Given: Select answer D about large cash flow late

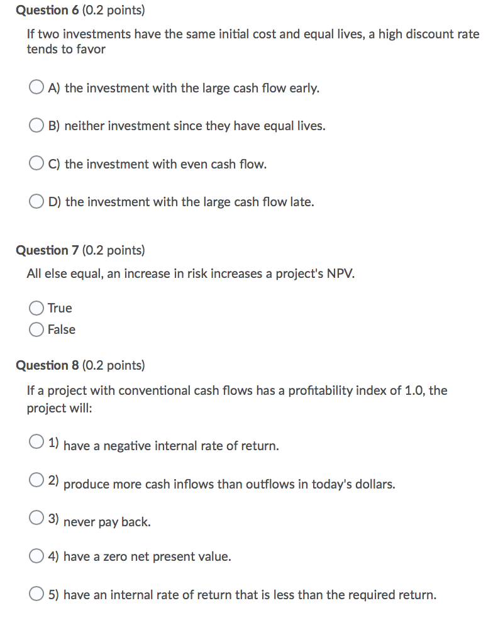Looking at the screenshot, I should click(x=36, y=201).
